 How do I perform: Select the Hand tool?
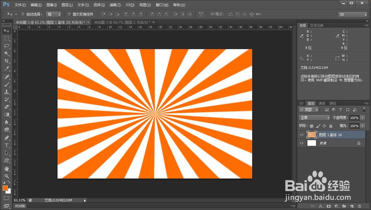tap(7, 169)
